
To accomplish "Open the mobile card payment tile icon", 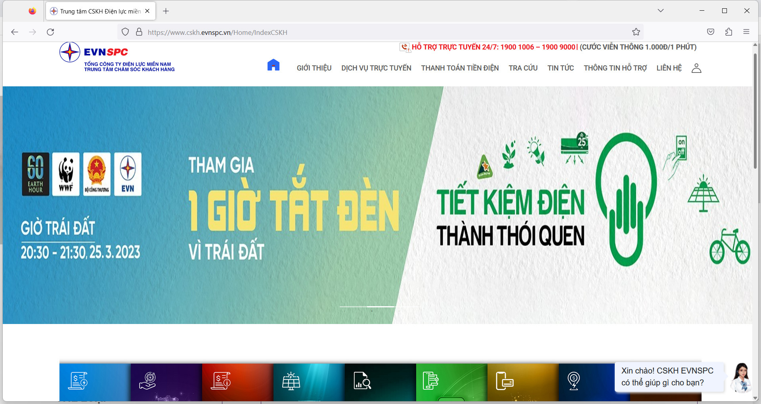I will 505,381.
